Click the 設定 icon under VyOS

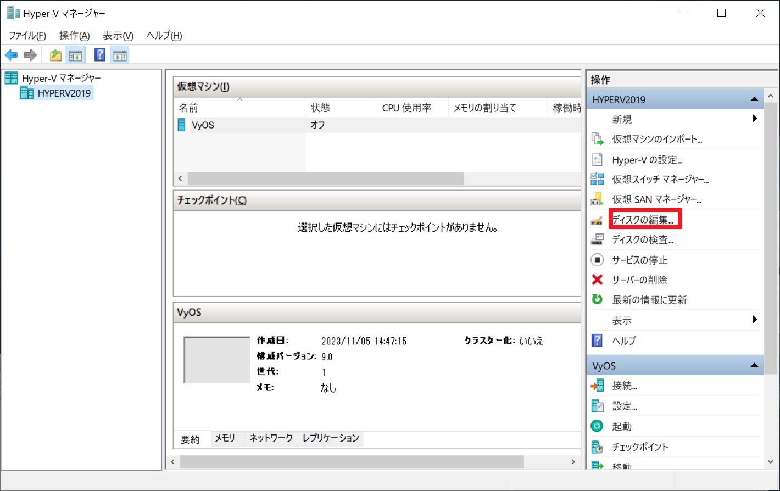[x=597, y=406]
